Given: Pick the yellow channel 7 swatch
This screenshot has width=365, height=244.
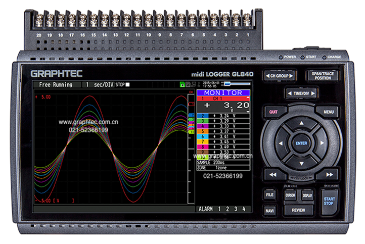Looking at the screenshot, I should 203,141.
